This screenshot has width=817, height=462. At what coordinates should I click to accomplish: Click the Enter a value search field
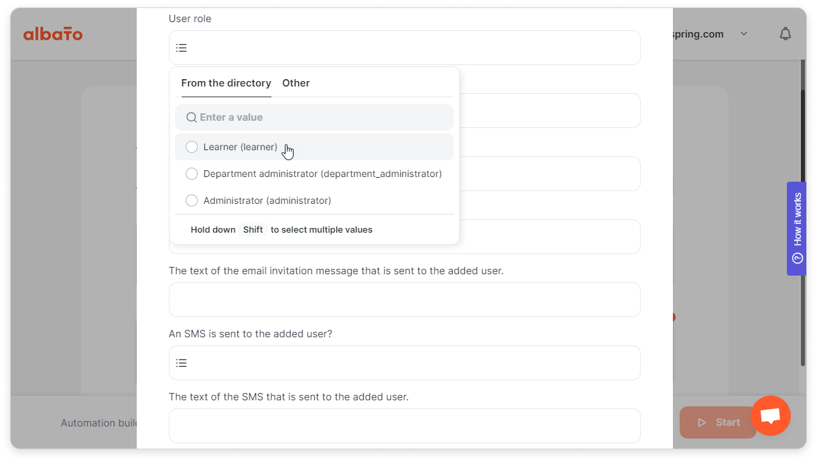tap(314, 117)
